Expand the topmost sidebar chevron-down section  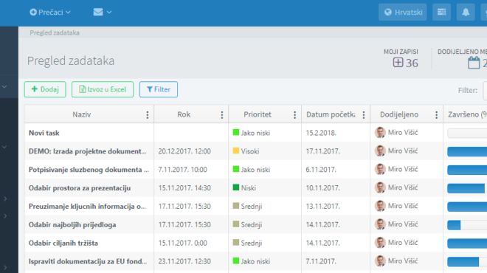tap(4, 87)
